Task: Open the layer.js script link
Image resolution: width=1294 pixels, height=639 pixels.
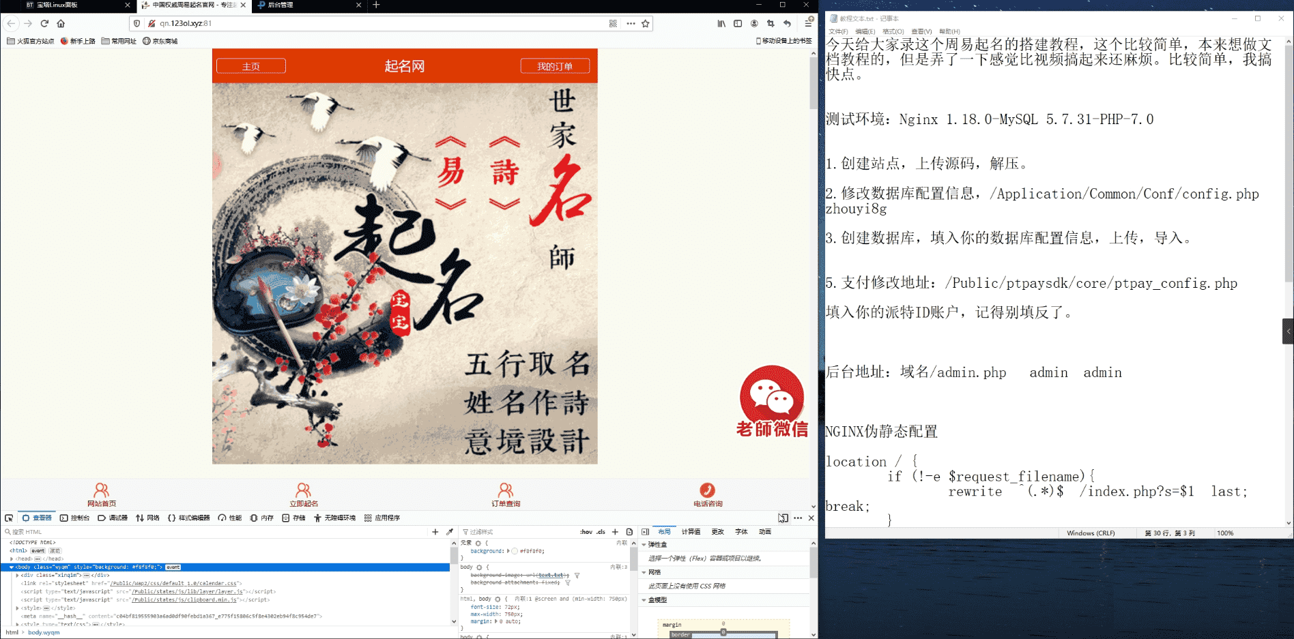Action: 187,592
